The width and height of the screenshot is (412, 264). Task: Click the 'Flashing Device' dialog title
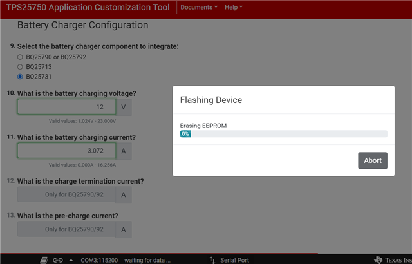211,100
